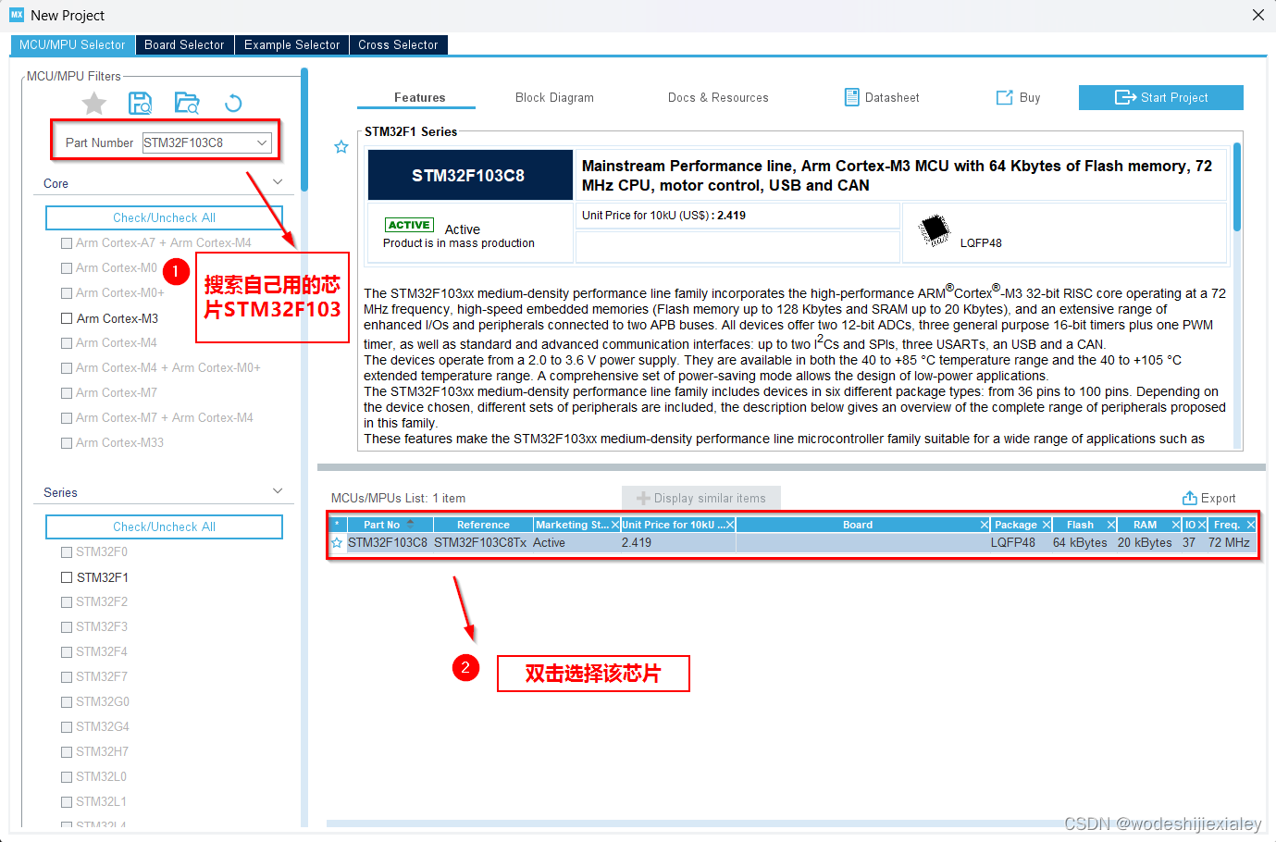Click the Export icon
Viewport: 1276px width, 842px height.
click(x=1190, y=498)
